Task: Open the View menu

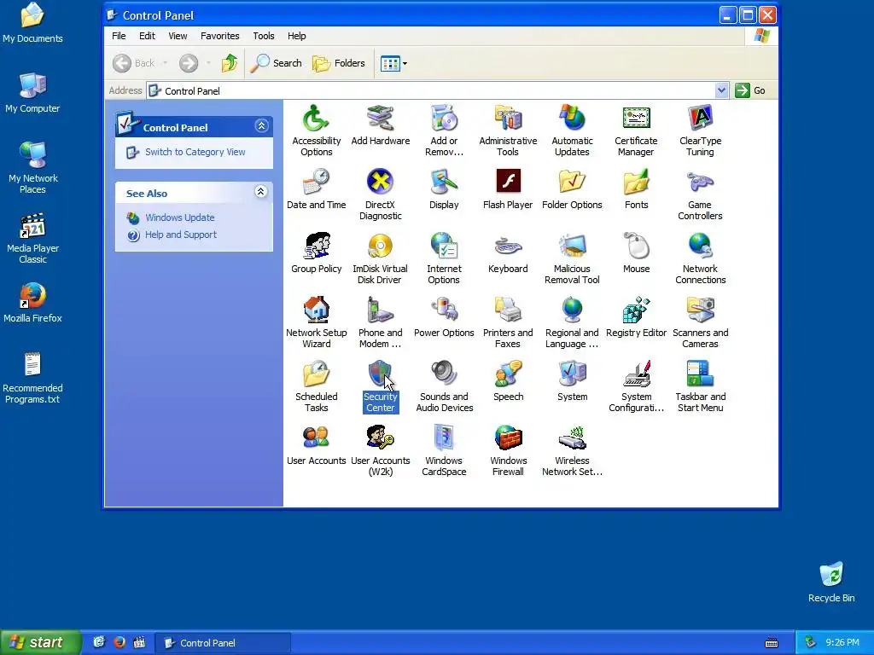Action: click(178, 36)
